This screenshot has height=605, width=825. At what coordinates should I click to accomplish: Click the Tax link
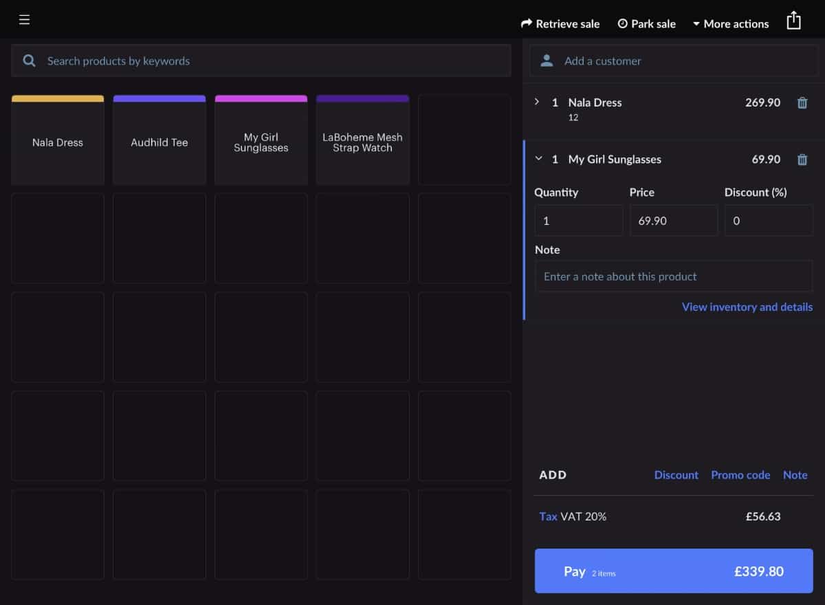548,516
